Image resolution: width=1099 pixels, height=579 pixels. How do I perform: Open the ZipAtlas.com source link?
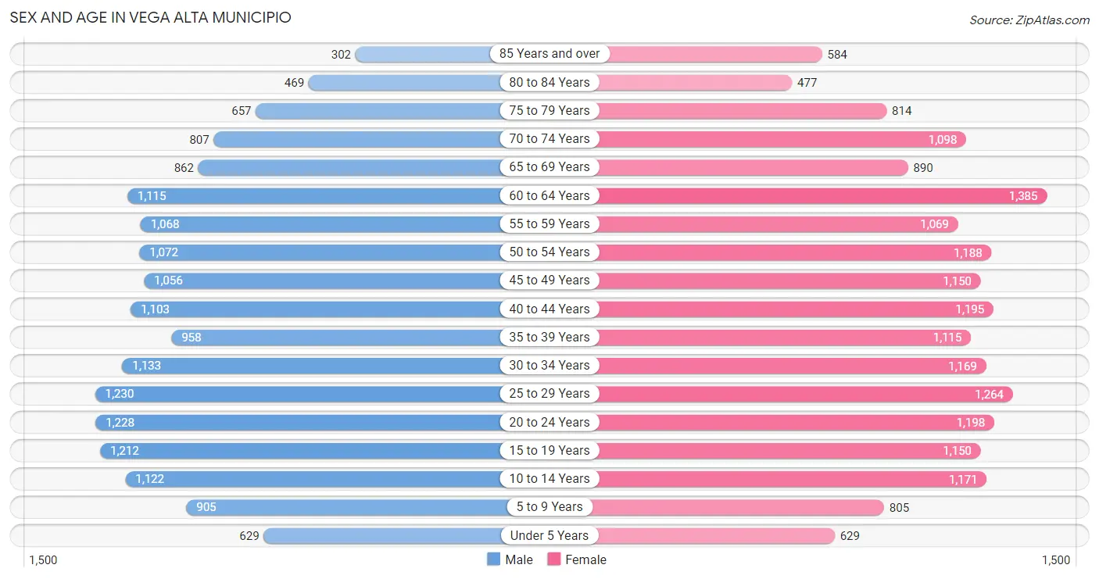pyautogui.click(x=1029, y=20)
